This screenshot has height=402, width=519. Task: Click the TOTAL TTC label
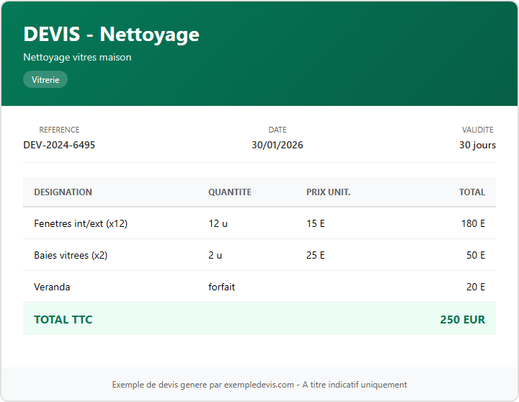(x=63, y=319)
